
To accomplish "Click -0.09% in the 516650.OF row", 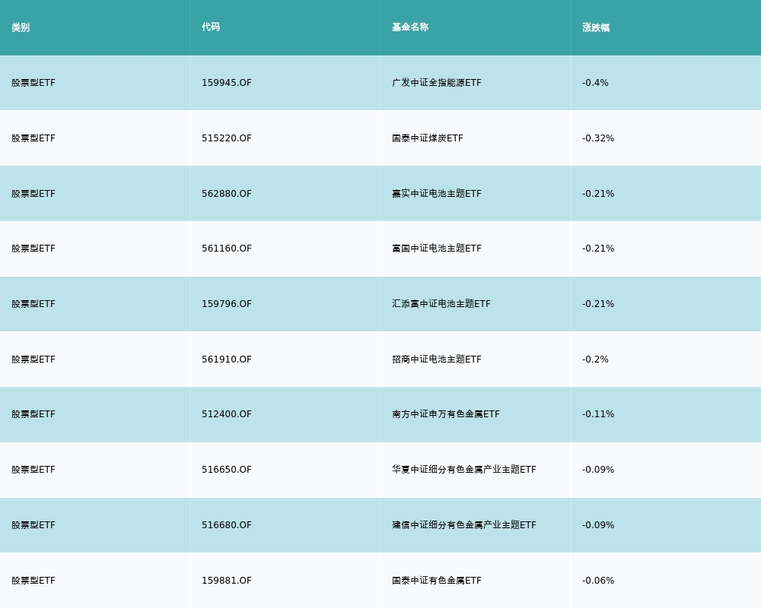I will point(598,470).
